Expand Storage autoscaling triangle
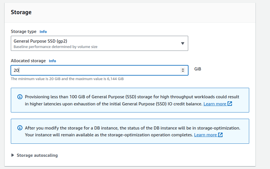Image resolution: width=270 pixels, height=169 pixels. pos(13,155)
